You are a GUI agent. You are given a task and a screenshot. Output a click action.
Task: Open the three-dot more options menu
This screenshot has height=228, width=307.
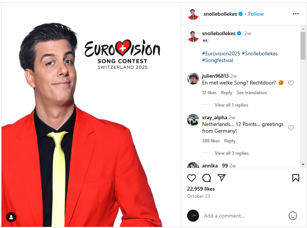click(296, 14)
